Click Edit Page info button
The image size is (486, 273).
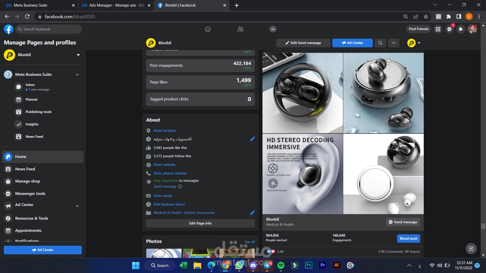[200, 223]
